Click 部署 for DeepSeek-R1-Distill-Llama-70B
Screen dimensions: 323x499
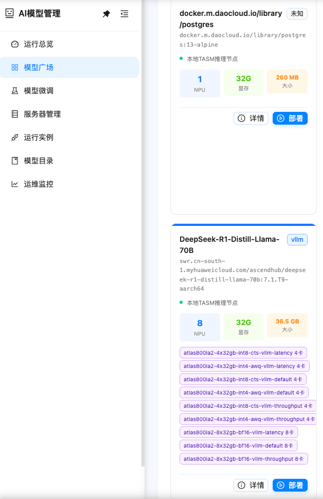[x=290, y=485]
